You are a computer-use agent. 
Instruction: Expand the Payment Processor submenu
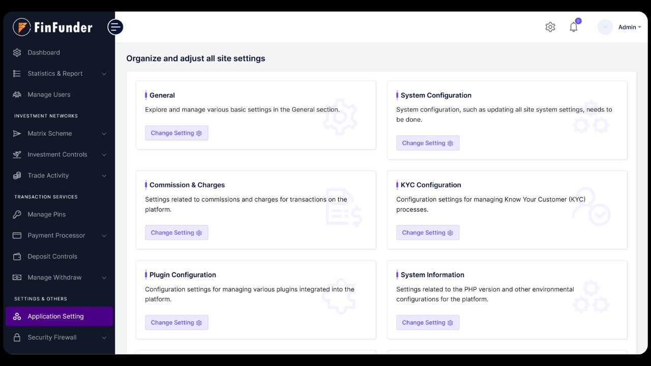point(104,235)
